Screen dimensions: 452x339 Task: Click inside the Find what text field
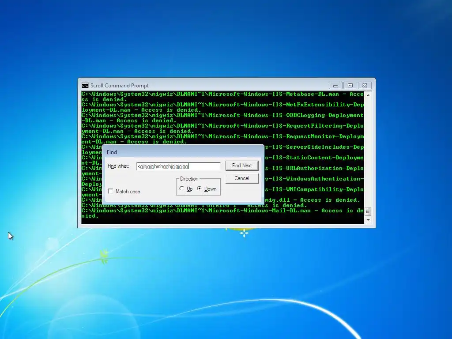pyautogui.click(x=178, y=166)
